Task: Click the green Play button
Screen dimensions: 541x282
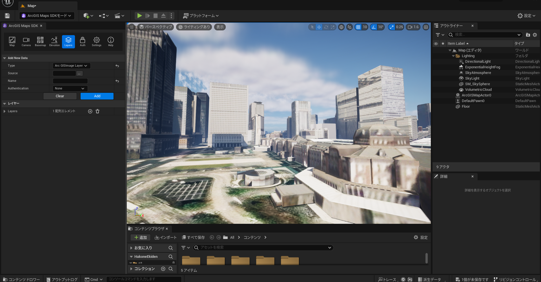Action: (139, 16)
